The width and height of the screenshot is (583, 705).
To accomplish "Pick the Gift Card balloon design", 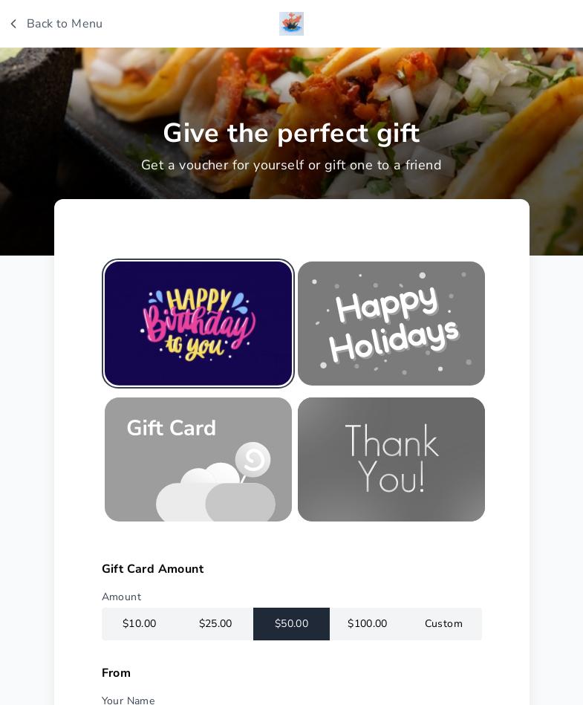I will click(x=198, y=459).
